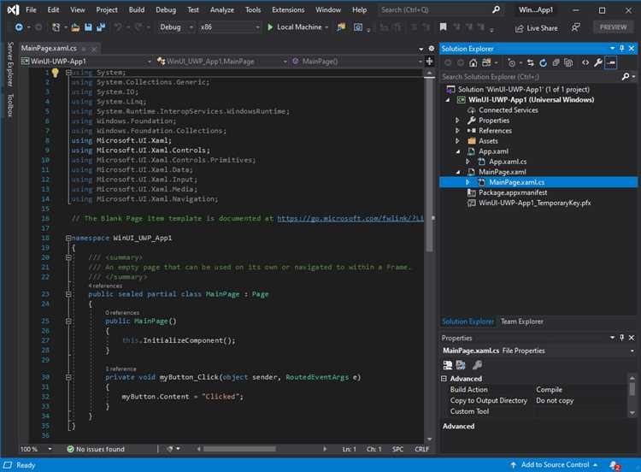The height and width of the screenshot is (472, 641).
Task: Open the Local Machine target dropdown arrow
Action: point(326,27)
